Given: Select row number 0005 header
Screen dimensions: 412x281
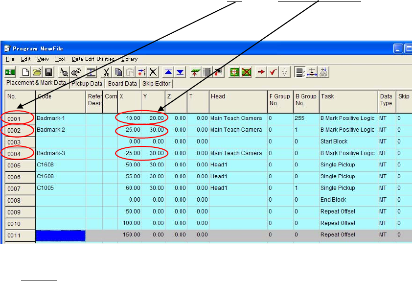Looking at the screenshot, I should (15, 165).
